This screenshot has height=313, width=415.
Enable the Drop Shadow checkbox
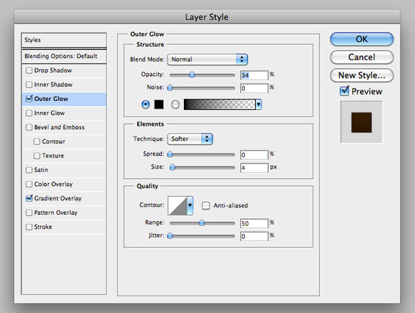point(28,70)
